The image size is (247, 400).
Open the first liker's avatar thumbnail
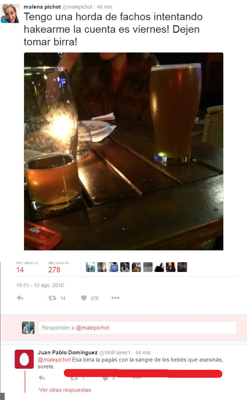(x=90, y=267)
